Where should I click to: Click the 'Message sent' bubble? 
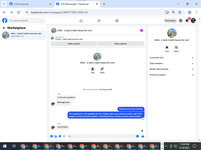pyautogui.click(x=64, y=102)
